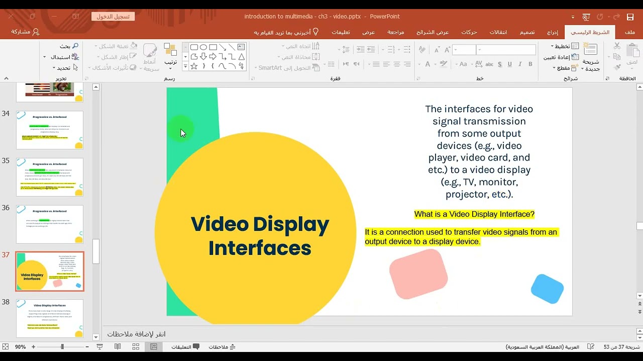
Task: Start slideshow from status bar icon
Action: (99, 346)
